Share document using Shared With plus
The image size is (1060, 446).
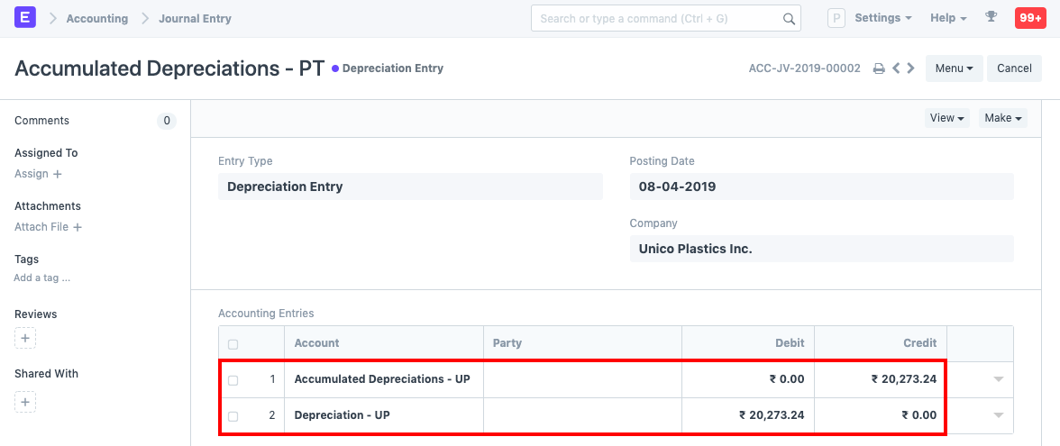(x=25, y=402)
